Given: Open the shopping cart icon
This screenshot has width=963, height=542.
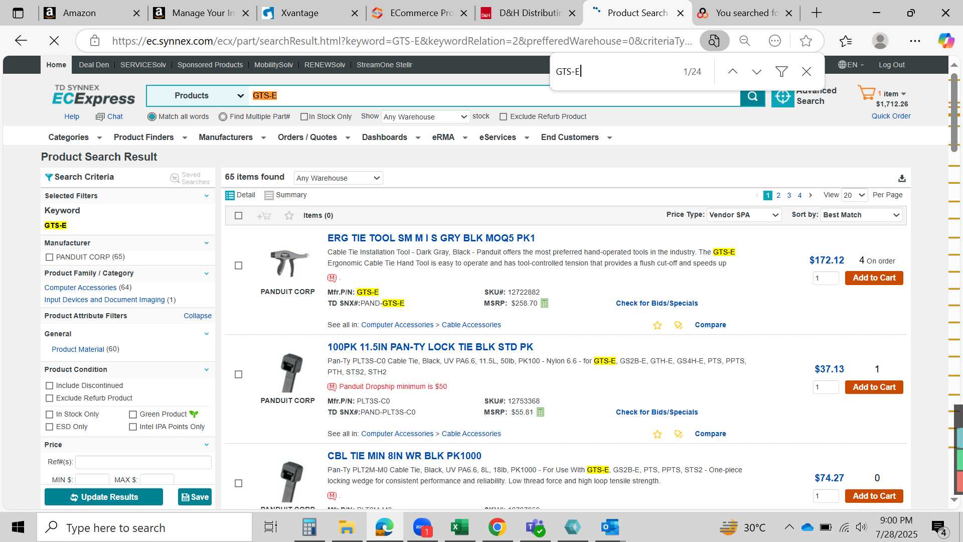Looking at the screenshot, I should pos(866,93).
